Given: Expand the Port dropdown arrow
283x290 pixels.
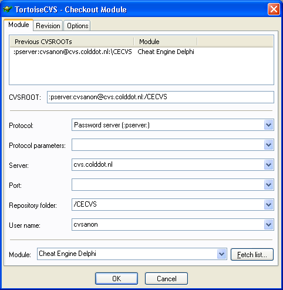Looking at the screenshot, I should (x=268, y=185).
